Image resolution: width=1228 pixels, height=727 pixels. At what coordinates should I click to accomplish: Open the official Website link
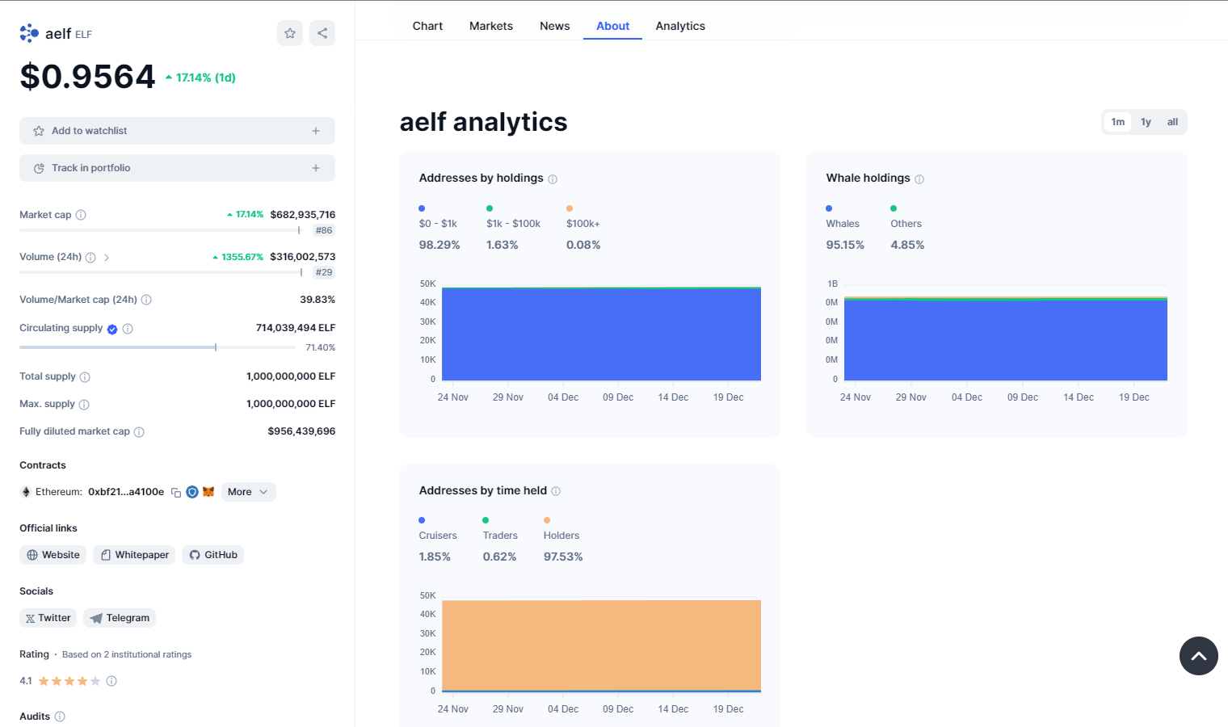(53, 555)
